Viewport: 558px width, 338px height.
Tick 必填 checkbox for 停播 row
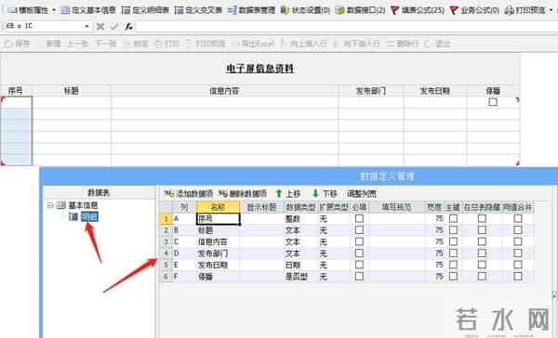(x=359, y=276)
